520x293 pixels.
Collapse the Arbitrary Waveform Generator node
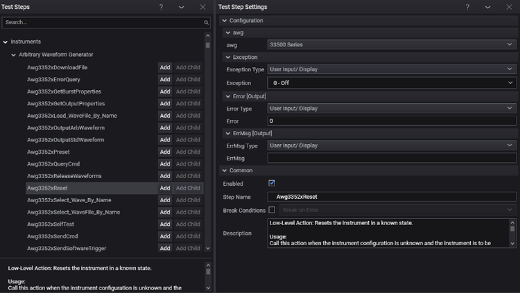coord(13,55)
